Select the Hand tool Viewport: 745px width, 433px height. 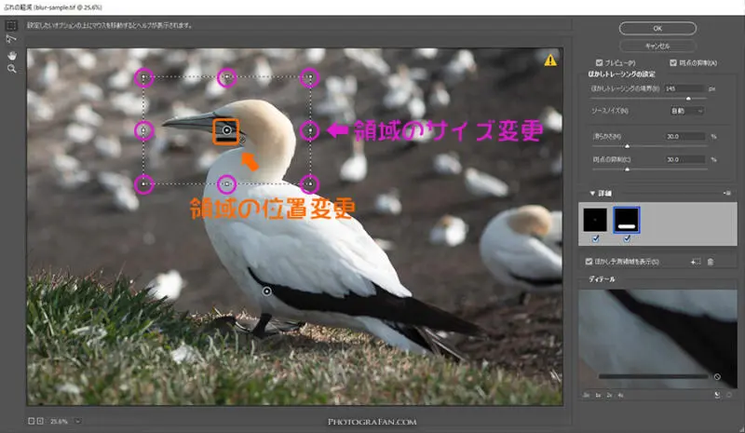click(x=12, y=56)
